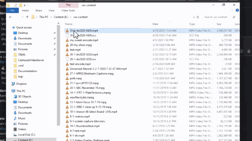Open the Explorer help icon
Viewport: 252px width, 141px height.
(237, 10)
